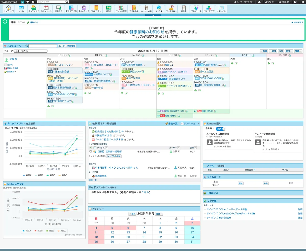306x251 pixels.
Task: Open the 健康診断のお知らせ link
Action: coord(147,32)
